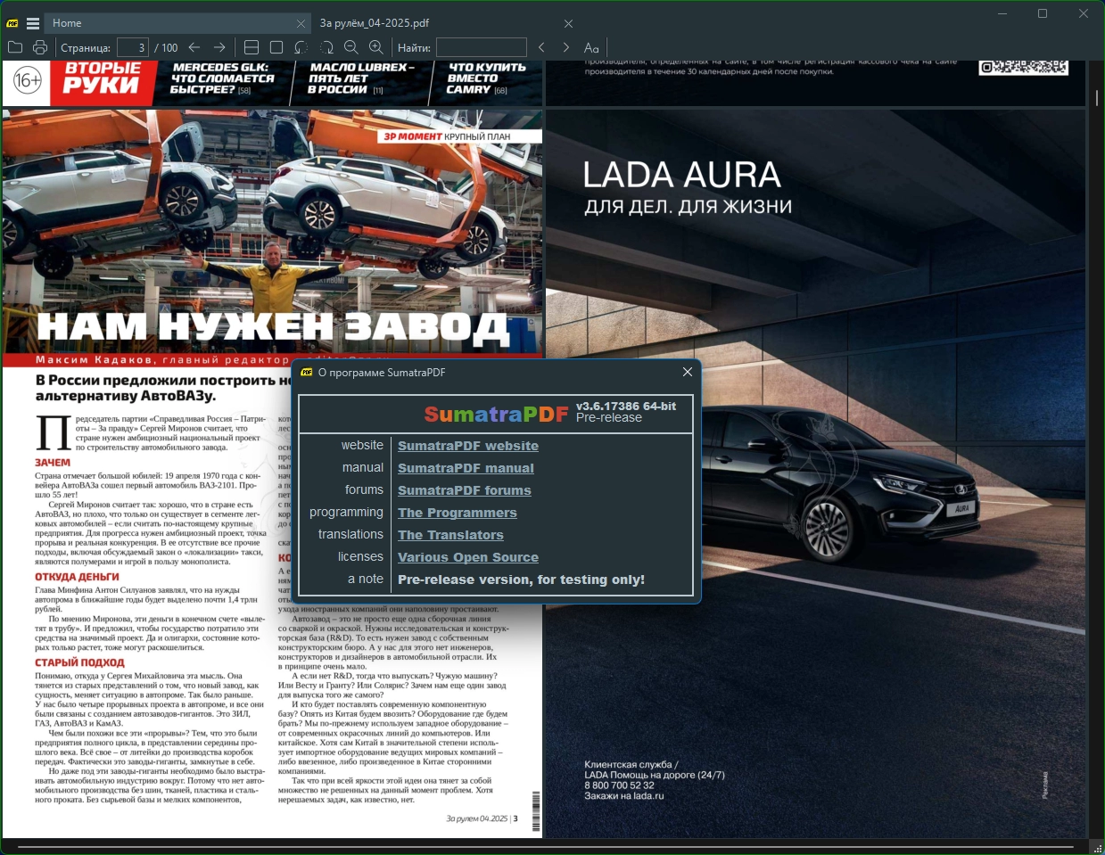
Task: Open a file with the folder icon
Action: [x=15, y=47]
